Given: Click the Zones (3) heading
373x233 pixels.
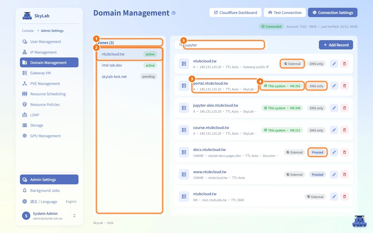Looking at the screenshot, I should [x=106, y=43].
